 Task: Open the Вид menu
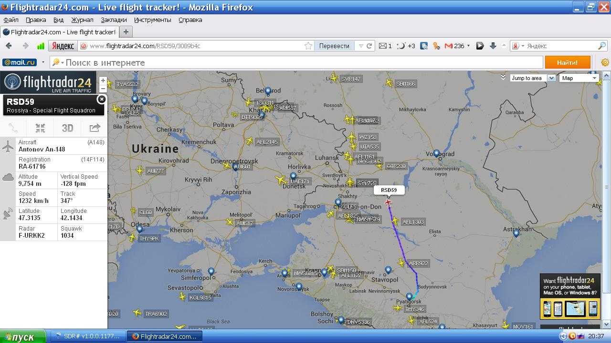58,20
